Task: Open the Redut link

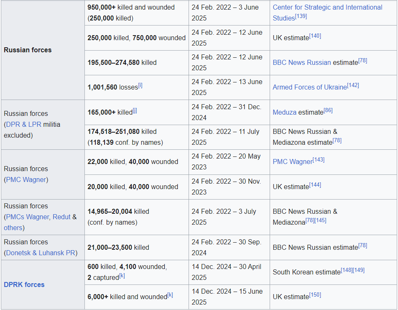Action: coord(61,217)
